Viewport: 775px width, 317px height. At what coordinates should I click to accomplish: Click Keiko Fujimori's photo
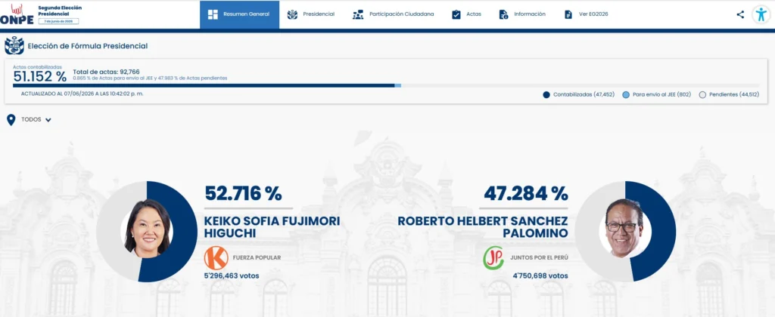(x=148, y=229)
